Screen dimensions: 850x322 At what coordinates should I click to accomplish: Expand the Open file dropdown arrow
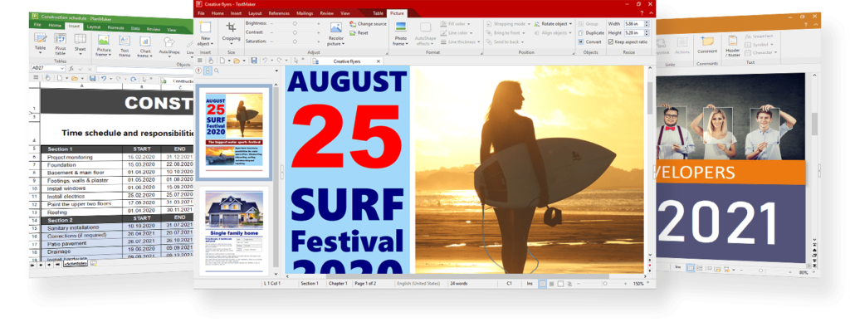(245, 61)
